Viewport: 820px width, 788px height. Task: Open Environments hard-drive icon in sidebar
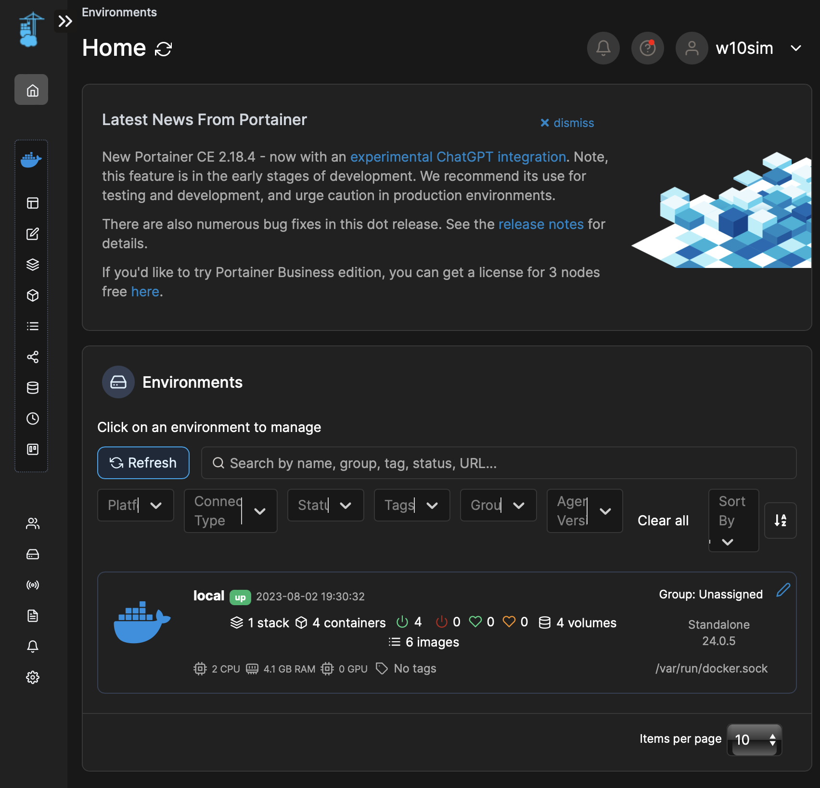tap(32, 554)
